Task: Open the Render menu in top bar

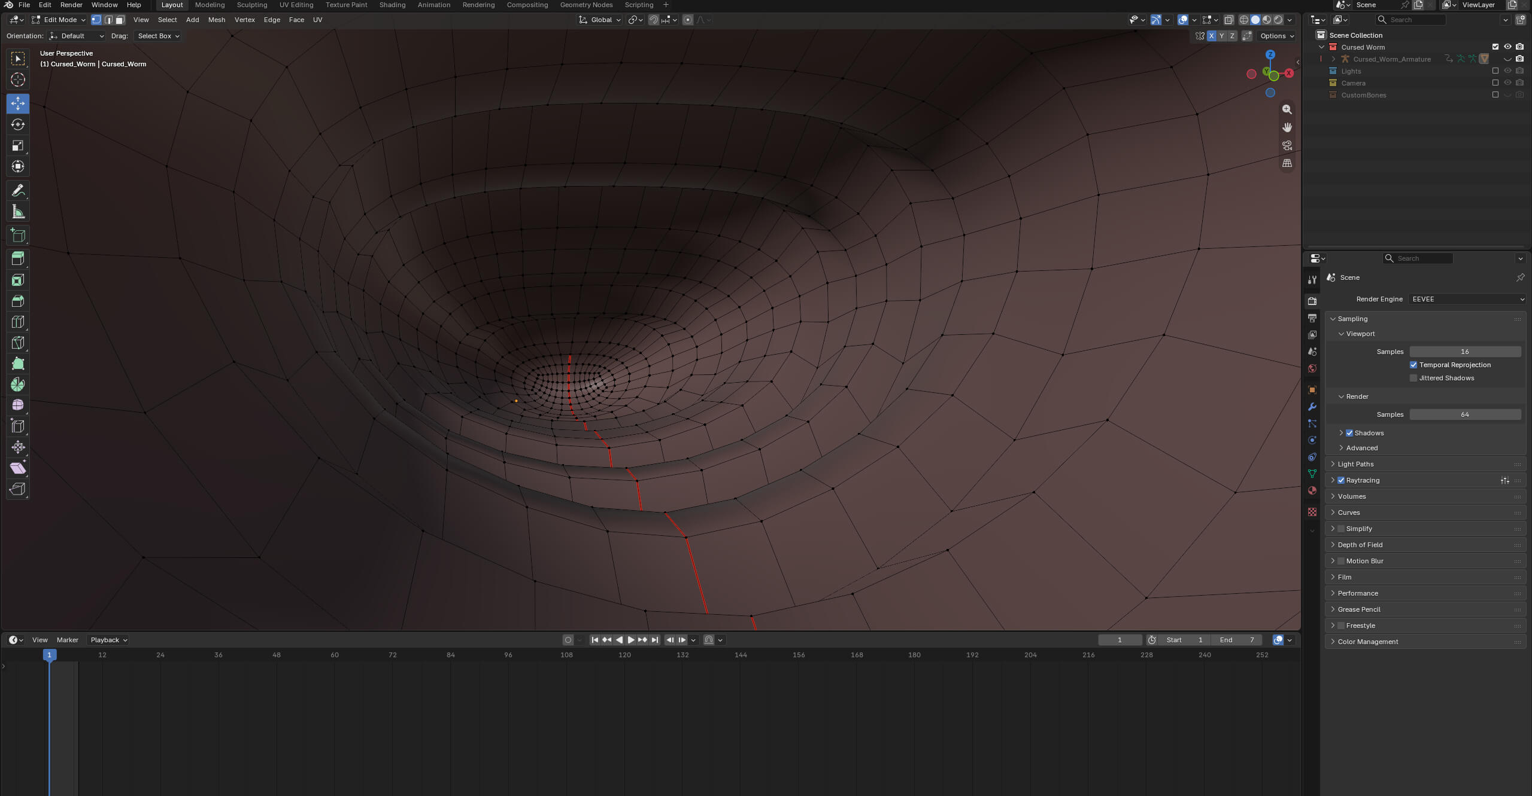Action: (x=71, y=5)
